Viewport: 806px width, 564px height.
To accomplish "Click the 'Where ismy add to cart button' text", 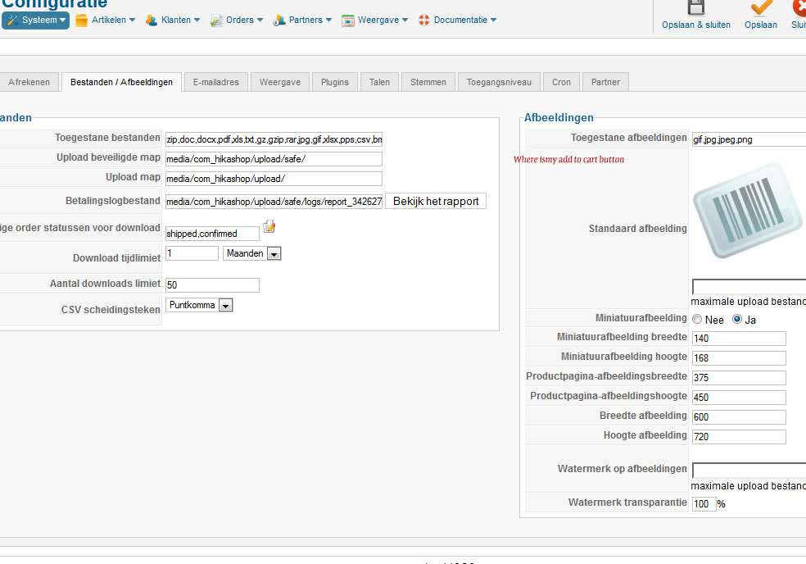I will coord(568,160).
